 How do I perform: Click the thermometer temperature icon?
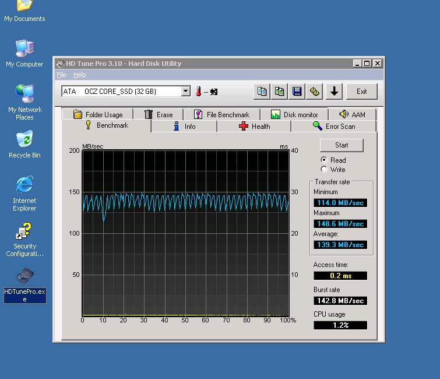click(x=199, y=92)
